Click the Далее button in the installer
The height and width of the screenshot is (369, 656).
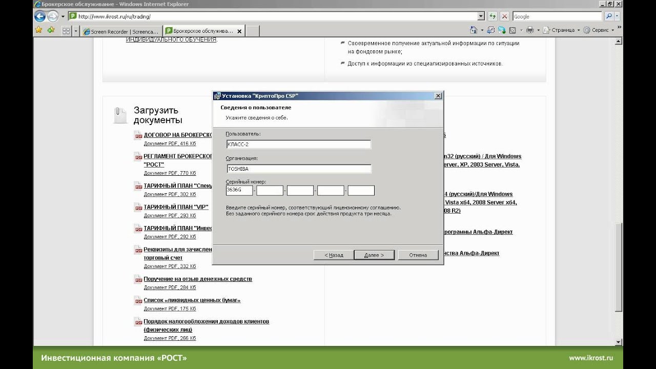tap(375, 255)
